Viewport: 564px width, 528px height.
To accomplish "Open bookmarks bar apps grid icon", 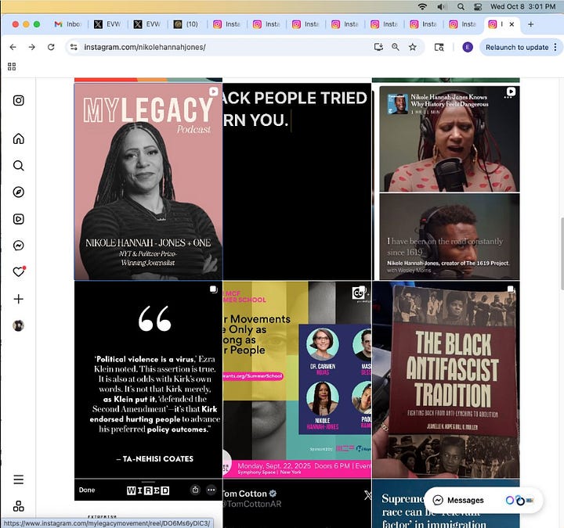I will click(12, 66).
